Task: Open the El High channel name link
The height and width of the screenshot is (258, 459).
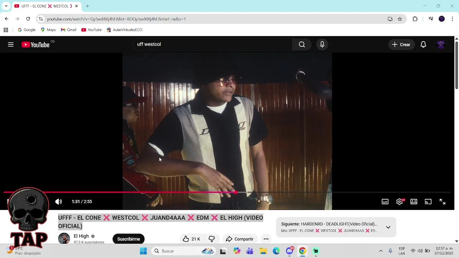Action: [x=81, y=236]
